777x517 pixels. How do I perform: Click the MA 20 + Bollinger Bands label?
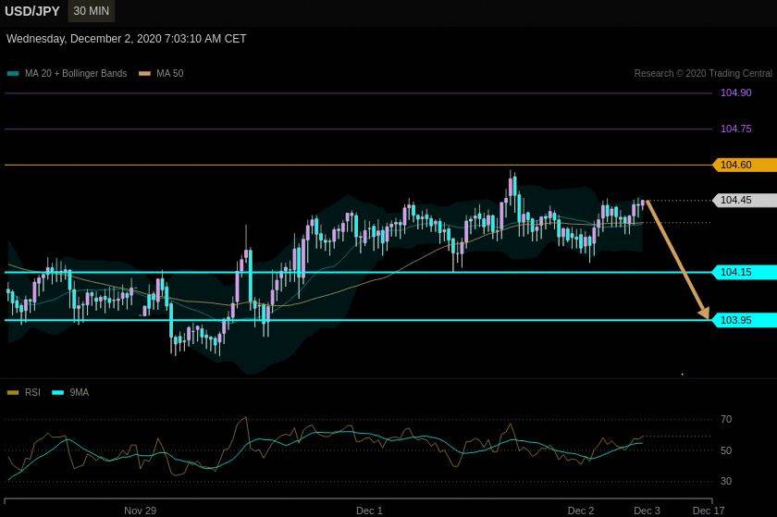(x=76, y=73)
